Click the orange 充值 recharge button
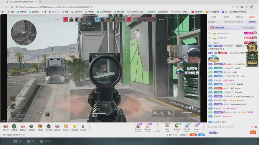The image size is (259, 145). [x=193, y=135]
